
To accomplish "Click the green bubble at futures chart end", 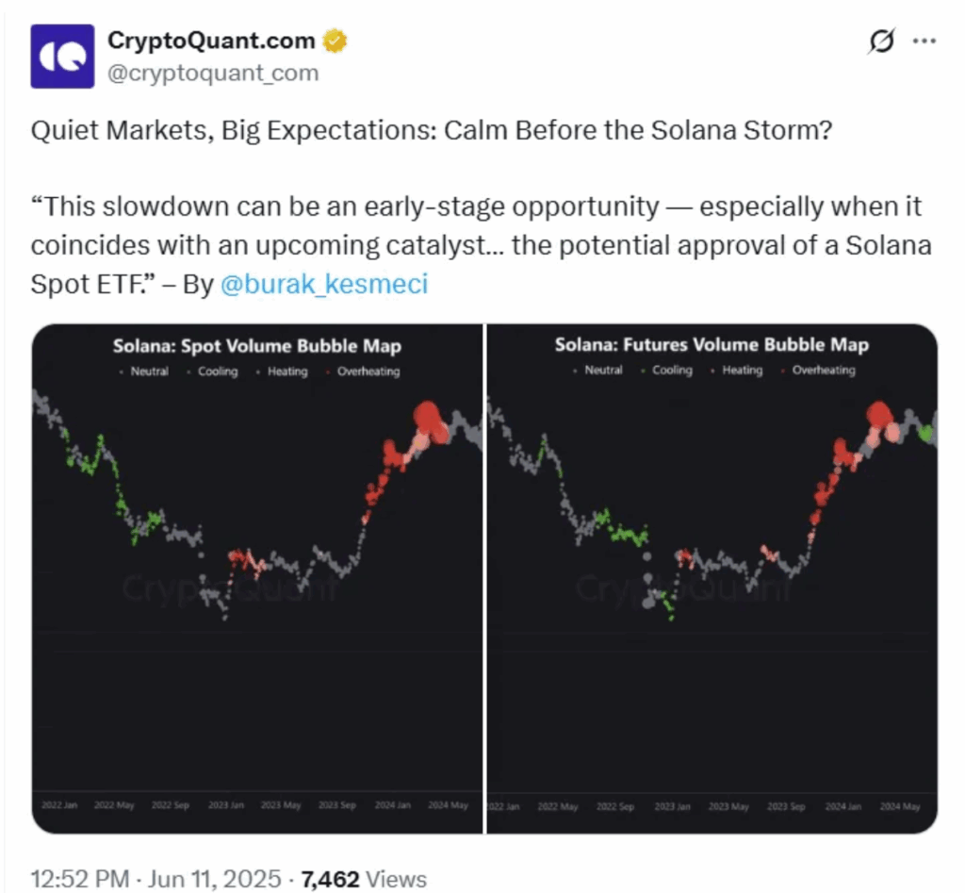I will [925, 433].
